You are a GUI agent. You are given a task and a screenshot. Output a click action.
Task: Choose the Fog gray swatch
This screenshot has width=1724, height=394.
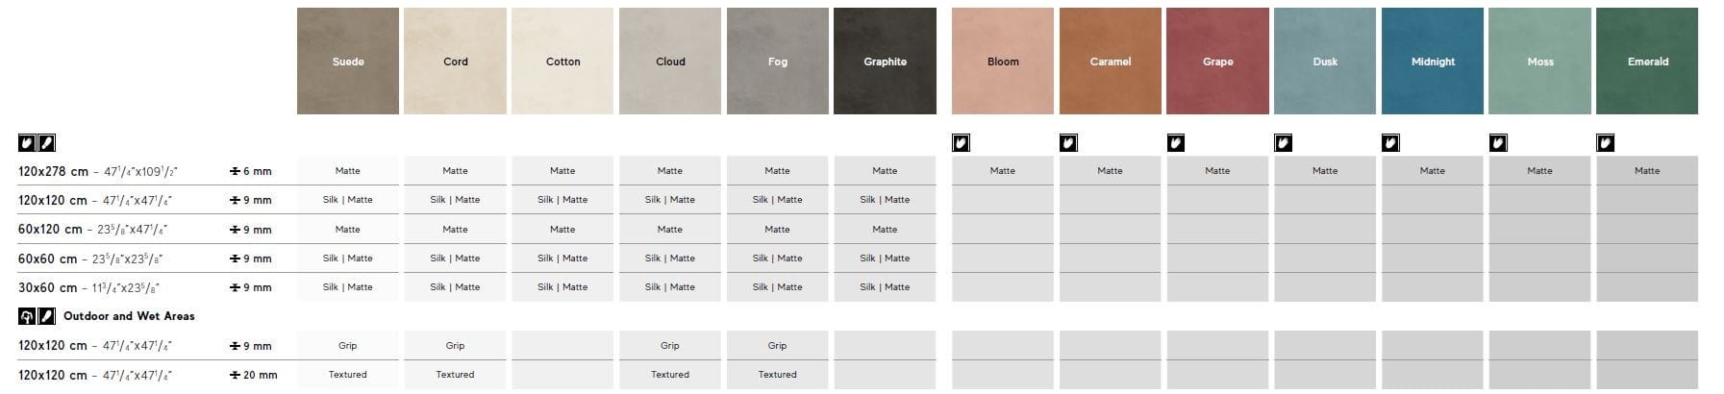(x=777, y=62)
